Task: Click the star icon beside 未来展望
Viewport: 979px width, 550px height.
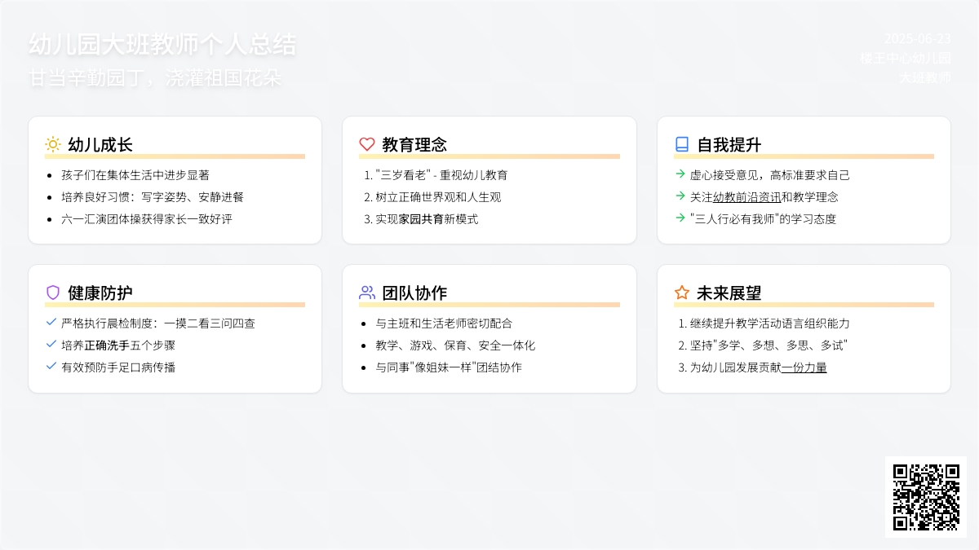Action: point(682,293)
